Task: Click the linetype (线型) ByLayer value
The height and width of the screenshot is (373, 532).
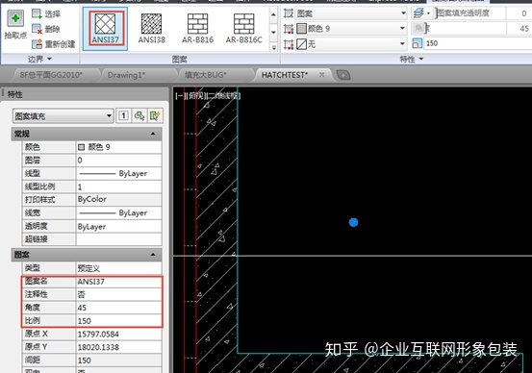Action: click(x=118, y=173)
